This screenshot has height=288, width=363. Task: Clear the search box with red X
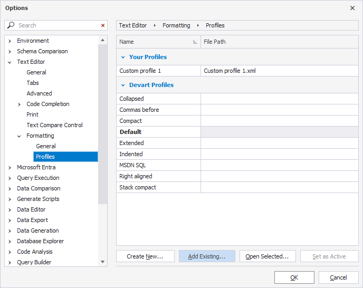click(103, 25)
